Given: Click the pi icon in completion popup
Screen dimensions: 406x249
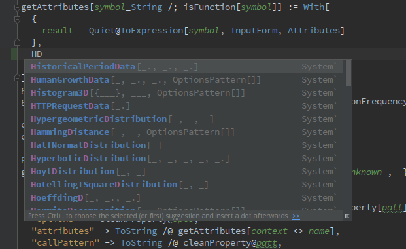Looking at the screenshot, I should (347, 216).
